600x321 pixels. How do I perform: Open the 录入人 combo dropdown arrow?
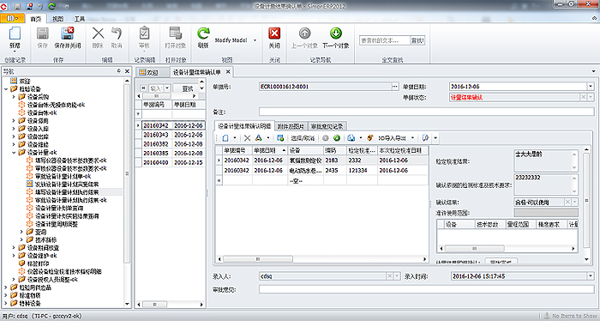click(397, 276)
